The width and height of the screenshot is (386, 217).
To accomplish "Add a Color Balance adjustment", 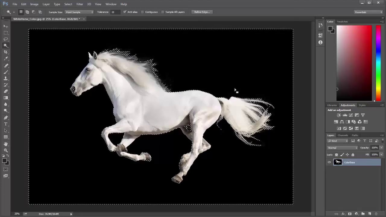I will pos(342,122).
